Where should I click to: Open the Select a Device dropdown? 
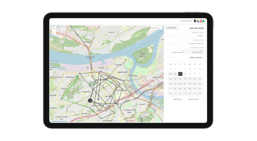pyautogui.click(x=185, y=36)
